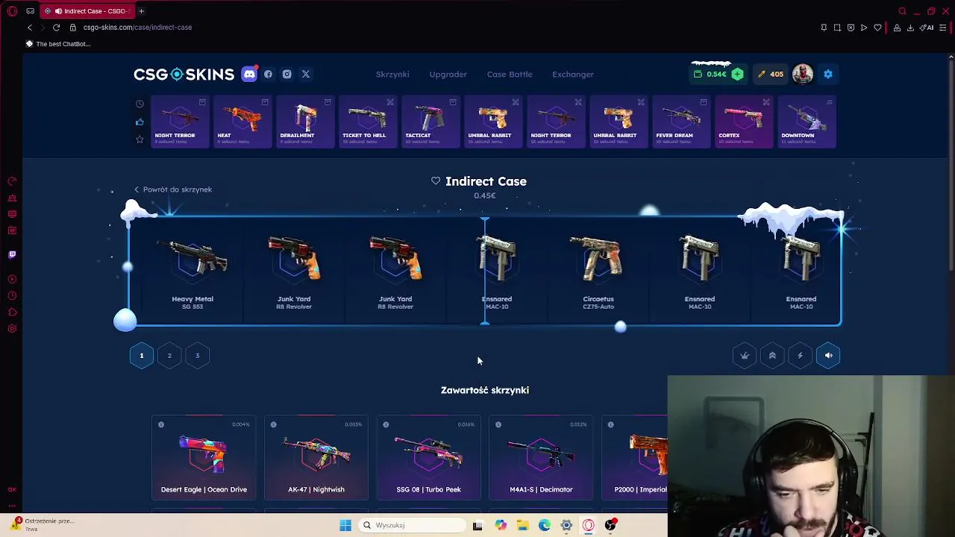Open a new browser tab
955x537 pixels.
141,11
